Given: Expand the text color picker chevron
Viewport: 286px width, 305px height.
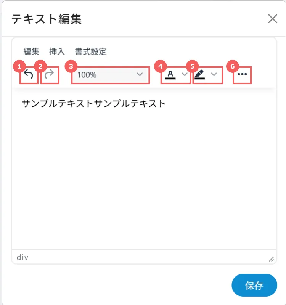Looking at the screenshot, I should click(x=185, y=75).
